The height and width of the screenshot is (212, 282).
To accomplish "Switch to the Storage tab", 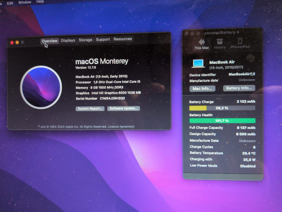I will [x=85, y=40].
